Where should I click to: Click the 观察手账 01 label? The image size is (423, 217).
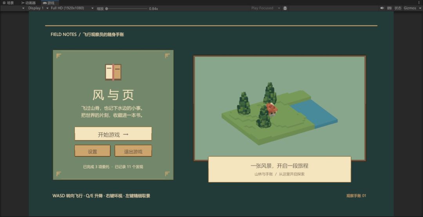(356, 196)
